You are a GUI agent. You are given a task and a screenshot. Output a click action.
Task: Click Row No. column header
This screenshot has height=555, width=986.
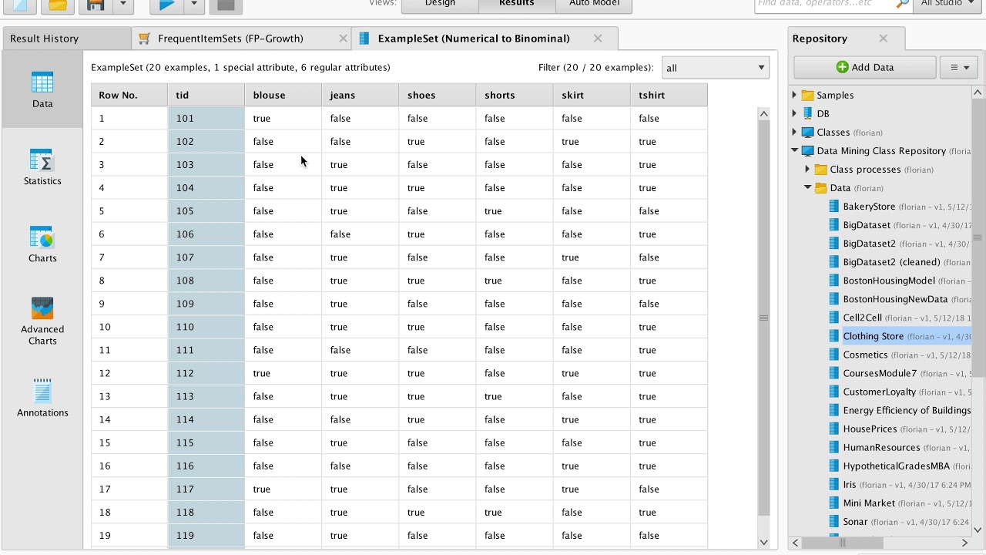129,96
